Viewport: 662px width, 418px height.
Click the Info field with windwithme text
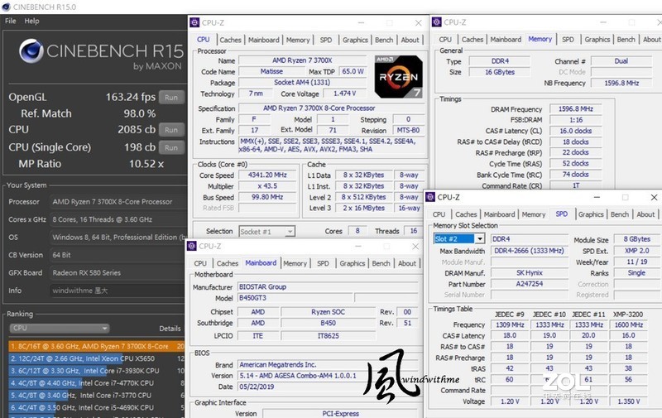tap(118, 291)
